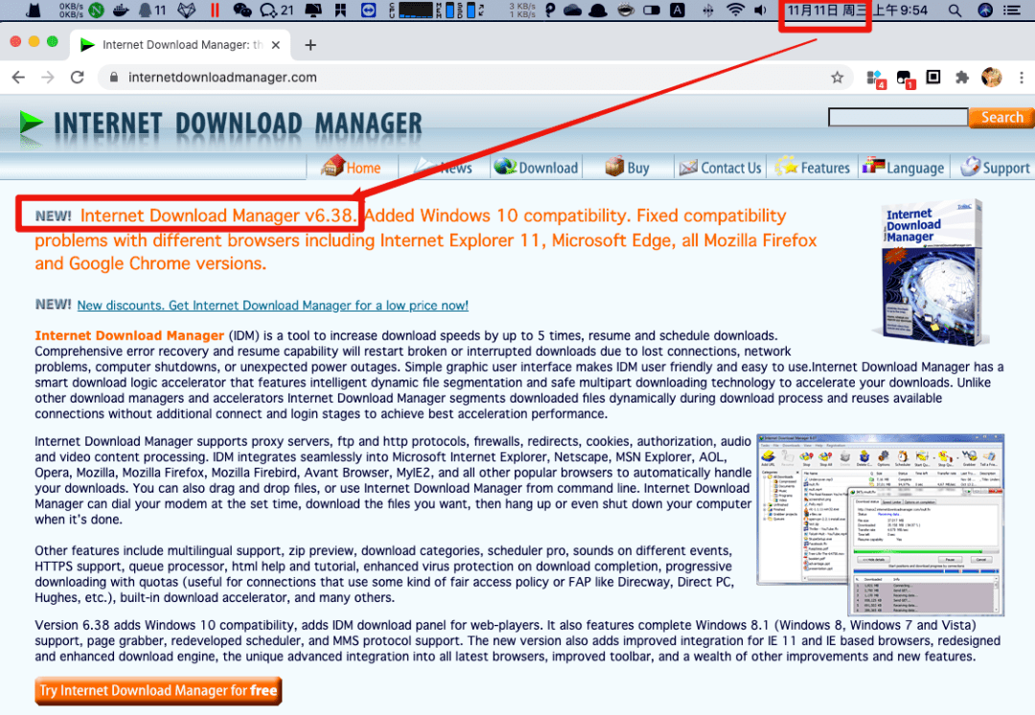Click the square screenshot extension icon
Image resolution: width=1035 pixels, height=715 pixels.
coord(933,78)
